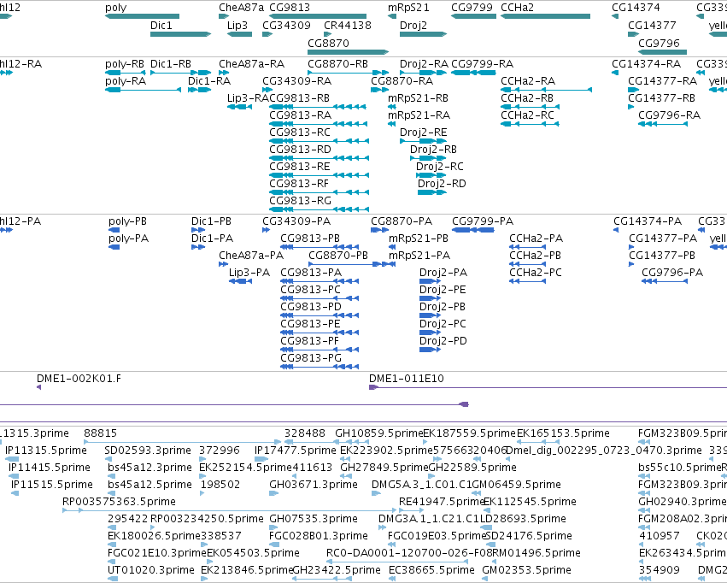Image resolution: width=727 pixels, height=583 pixels.
Task: Select the purple clone line beneath DME1-011E10
Action: click(548, 387)
